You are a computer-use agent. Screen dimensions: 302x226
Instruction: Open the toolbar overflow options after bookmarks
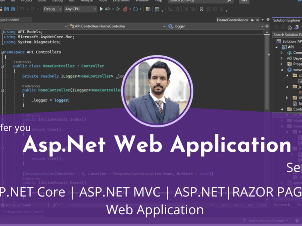click(226, 10)
